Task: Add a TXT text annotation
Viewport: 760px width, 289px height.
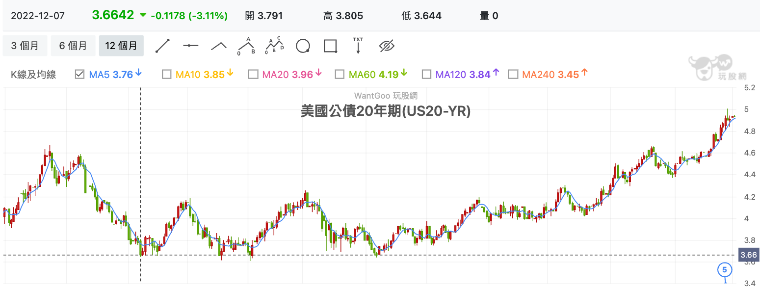Action: pyautogui.click(x=358, y=46)
